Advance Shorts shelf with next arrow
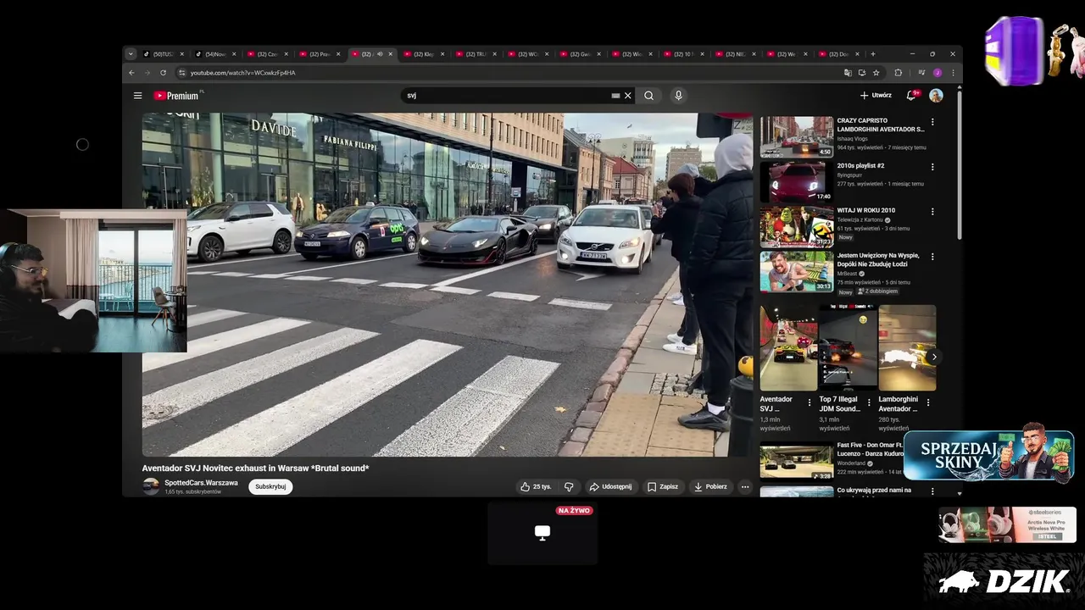Screen dimensions: 1085x610 (x=933, y=357)
